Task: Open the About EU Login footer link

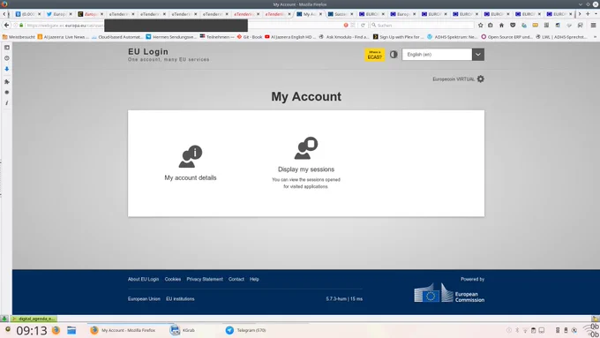Action: (x=143, y=279)
